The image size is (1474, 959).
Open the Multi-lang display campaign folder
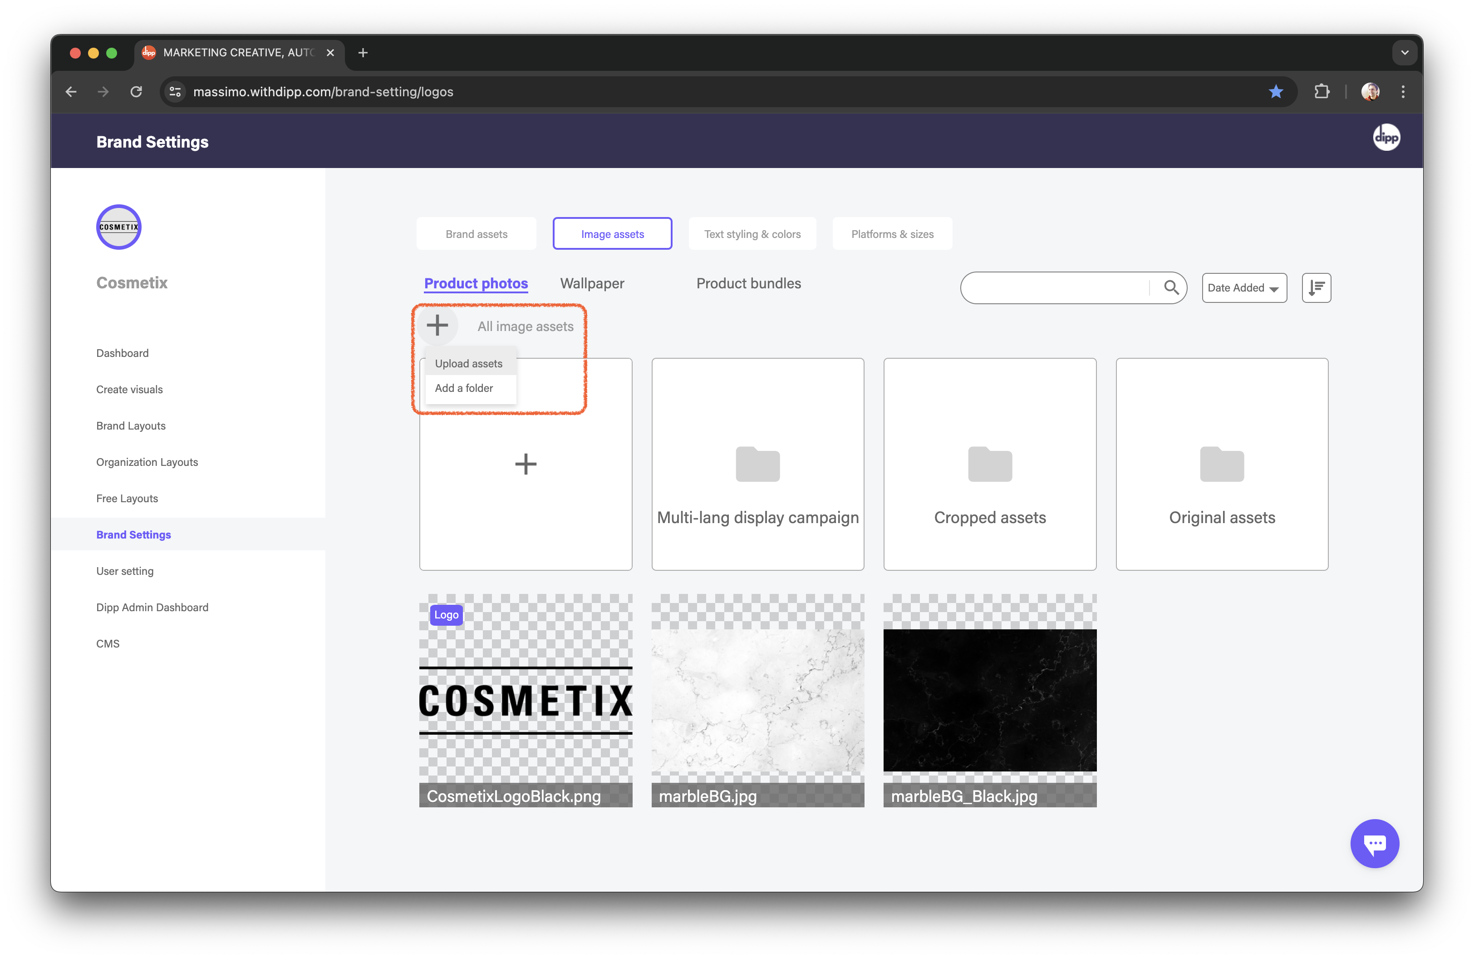coord(757,464)
